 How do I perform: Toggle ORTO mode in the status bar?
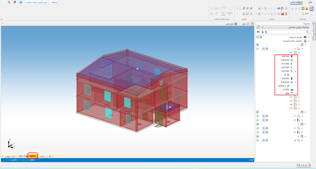pos(32,160)
